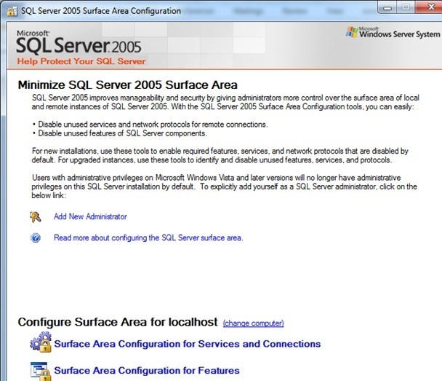442x381 pixels.
Task: Click the Microsoft SQL Server 2005 banner logo
Action: [x=79, y=42]
